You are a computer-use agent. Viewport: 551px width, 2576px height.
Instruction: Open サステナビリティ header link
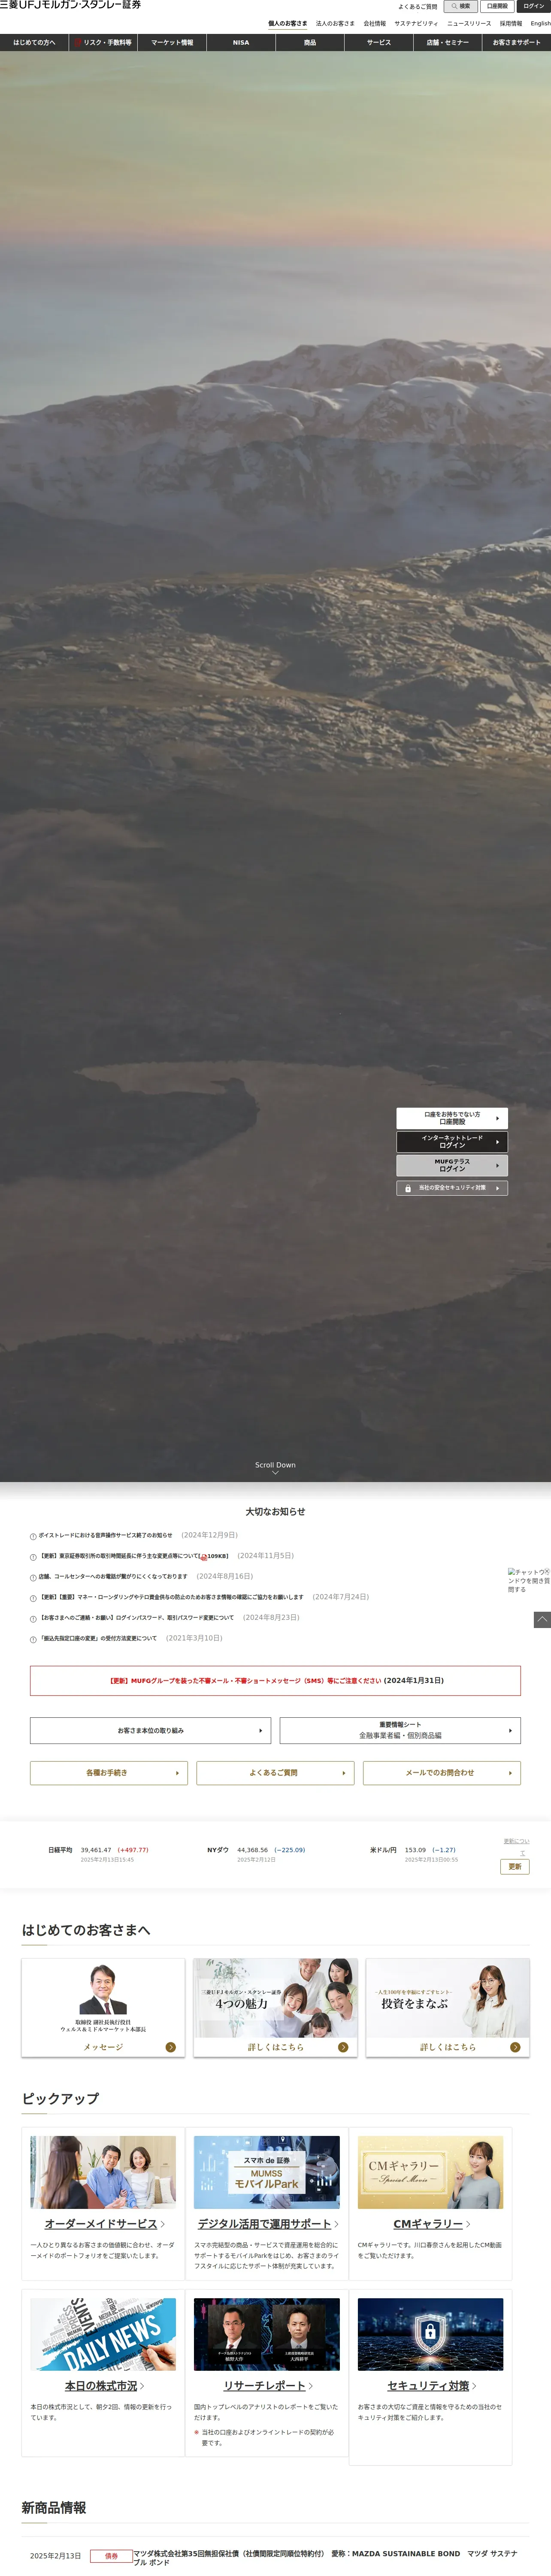(416, 23)
